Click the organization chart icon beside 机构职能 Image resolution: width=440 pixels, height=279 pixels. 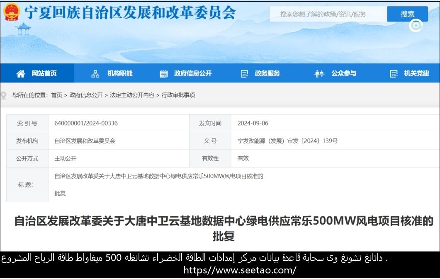[x=95, y=74]
